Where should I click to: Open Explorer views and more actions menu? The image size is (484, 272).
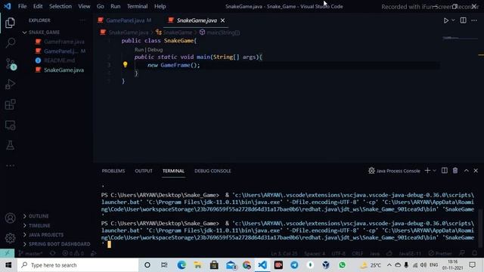pyautogui.click(x=82, y=20)
